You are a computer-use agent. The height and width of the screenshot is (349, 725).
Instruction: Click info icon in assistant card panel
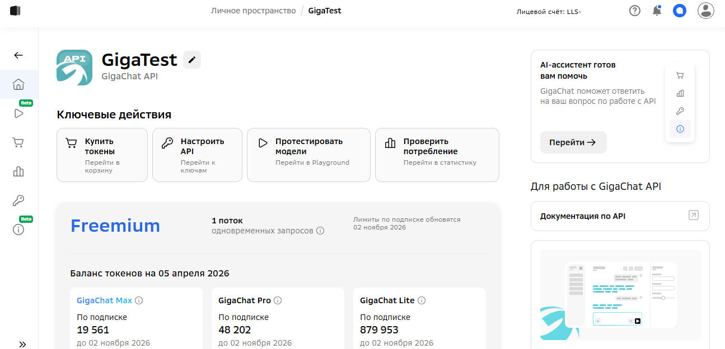pyautogui.click(x=680, y=129)
